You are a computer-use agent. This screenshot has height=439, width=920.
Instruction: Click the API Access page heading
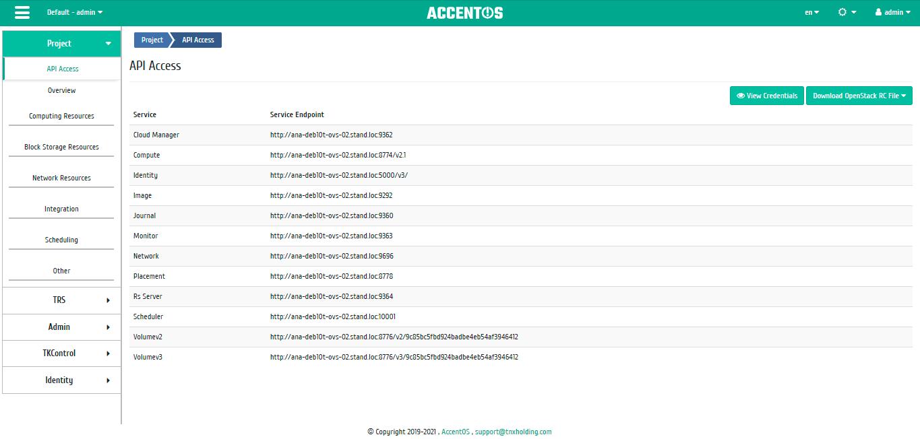(x=155, y=66)
